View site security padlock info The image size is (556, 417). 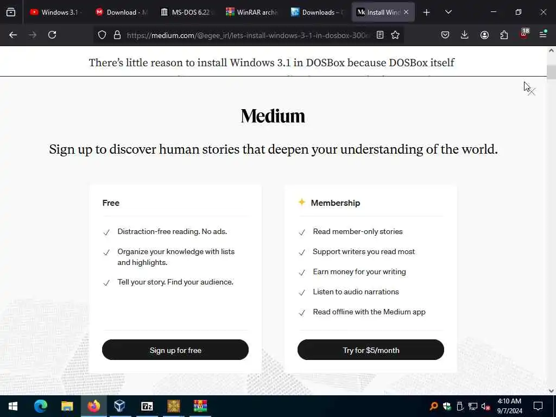(117, 35)
